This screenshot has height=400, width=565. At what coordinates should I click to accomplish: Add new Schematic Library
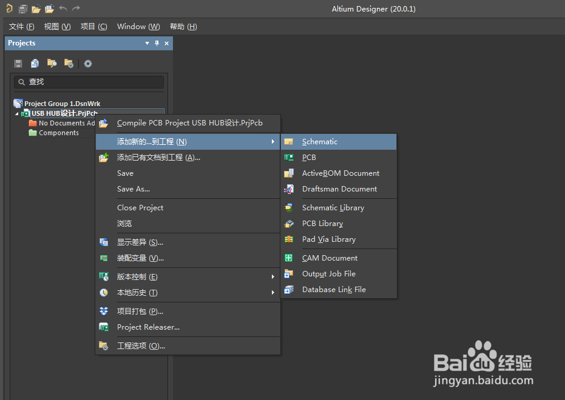coord(339,208)
